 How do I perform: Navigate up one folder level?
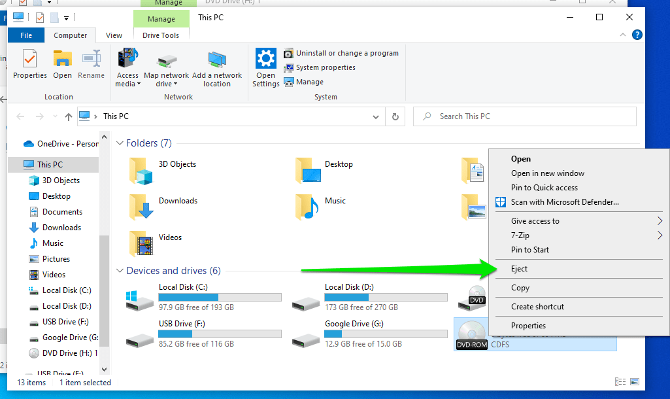click(69, 116)
